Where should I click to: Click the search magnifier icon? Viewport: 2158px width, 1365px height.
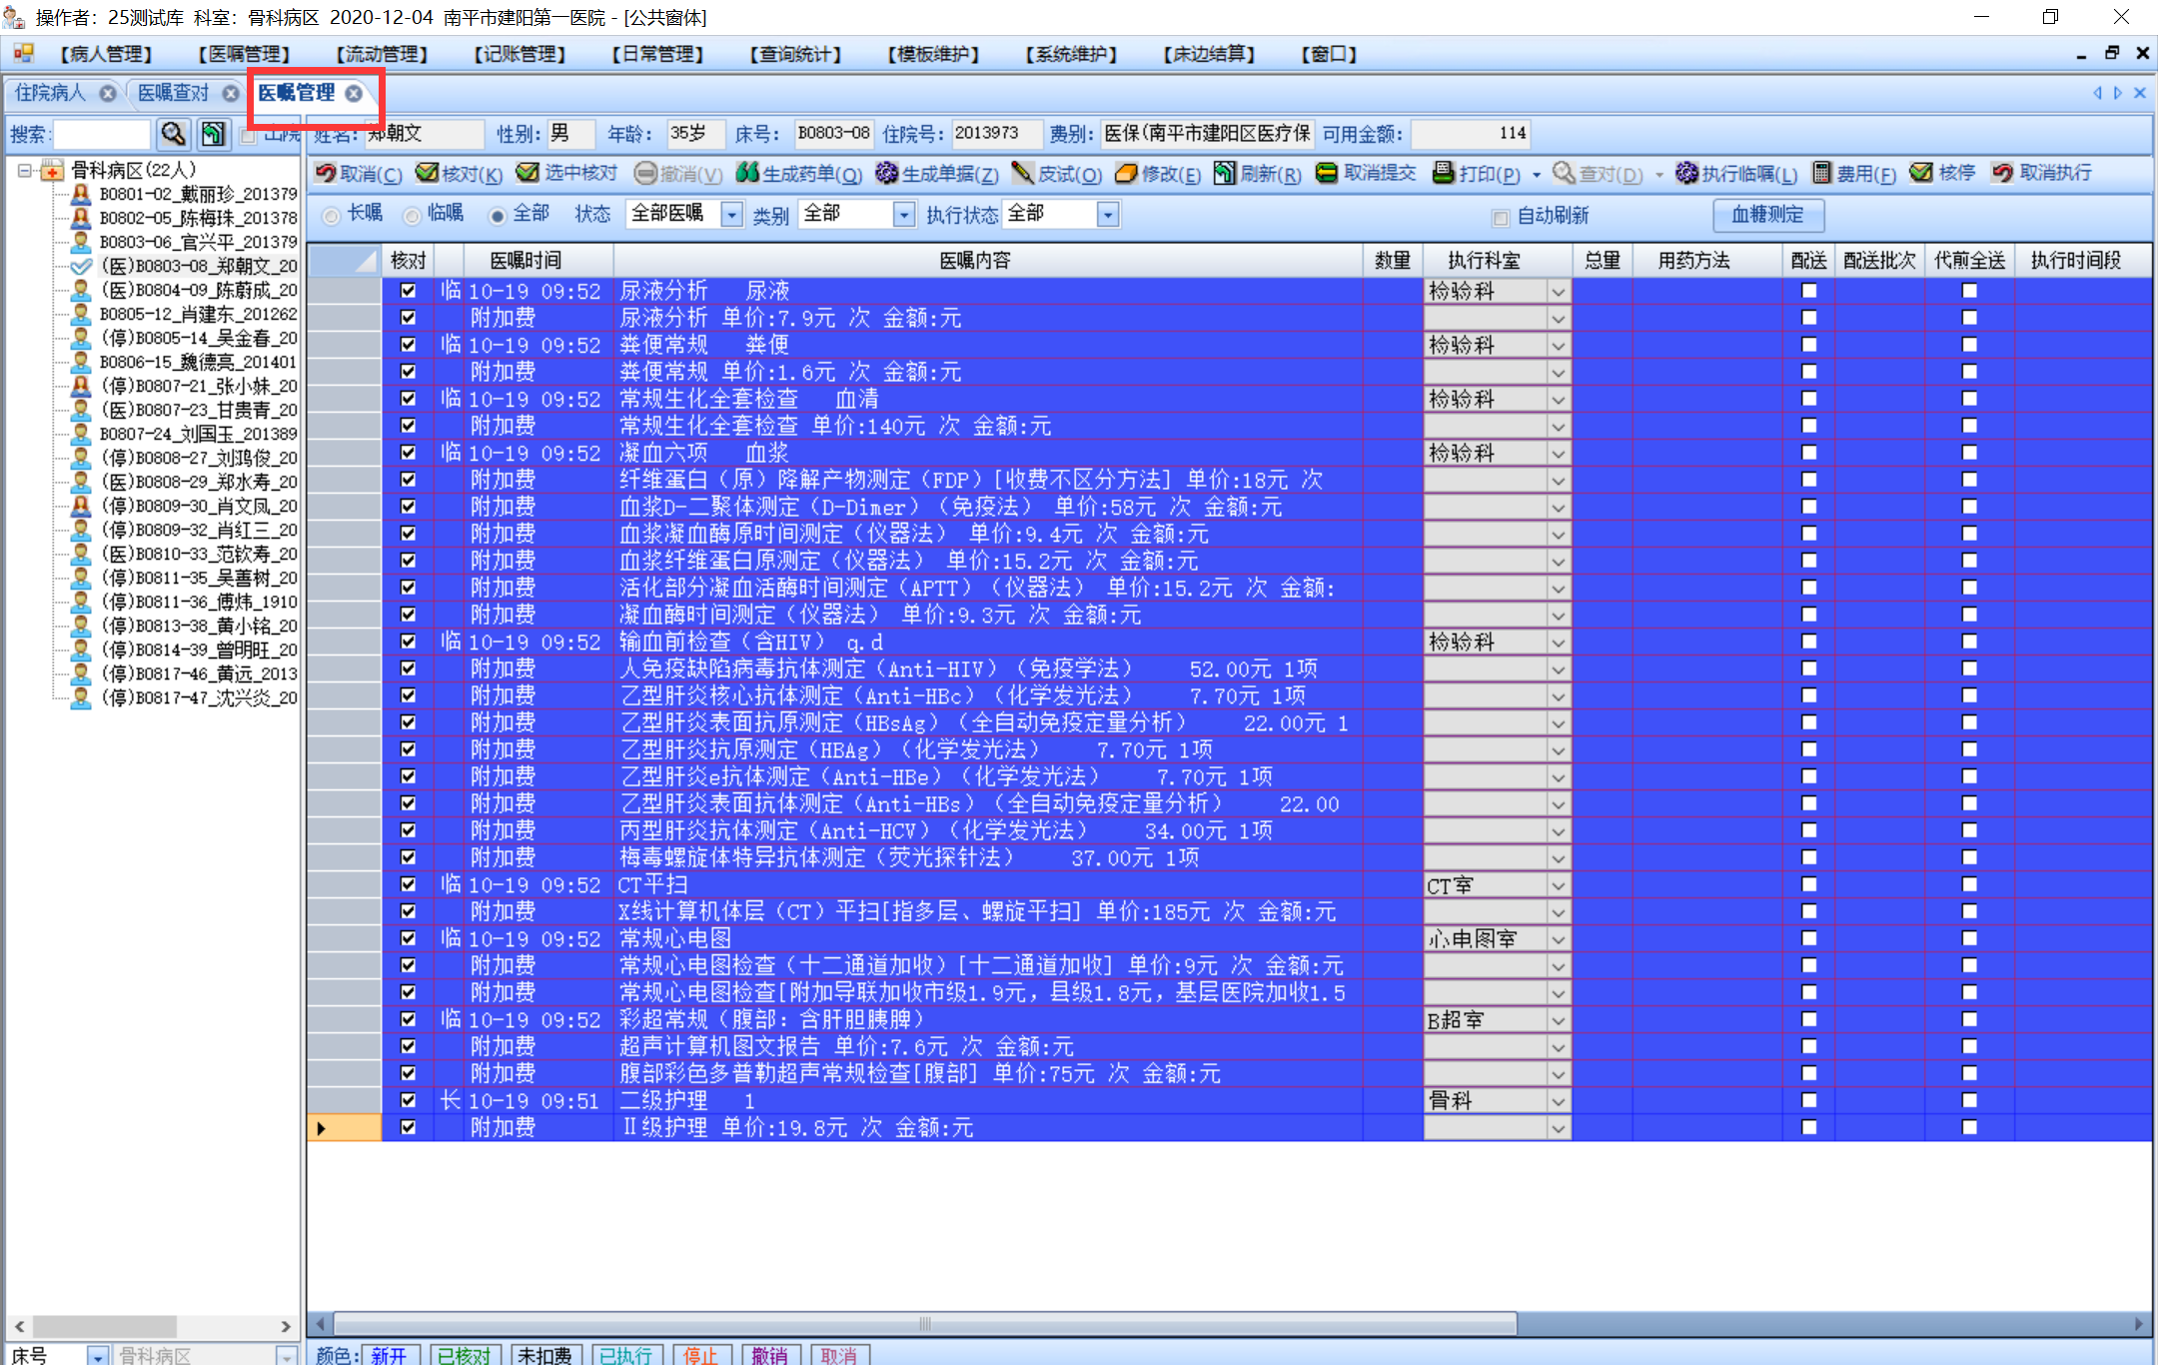pos(173,134)
